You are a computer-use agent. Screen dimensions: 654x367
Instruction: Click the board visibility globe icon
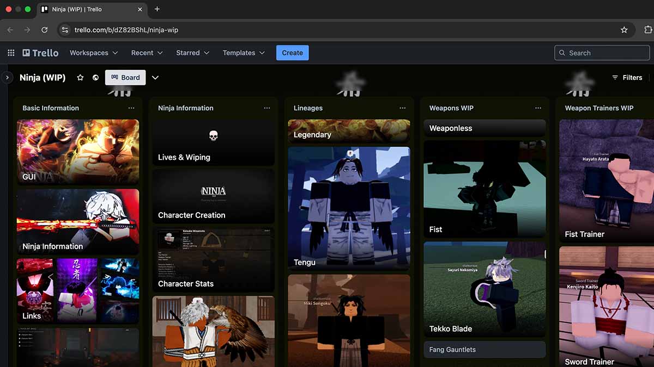pos(95,78)
